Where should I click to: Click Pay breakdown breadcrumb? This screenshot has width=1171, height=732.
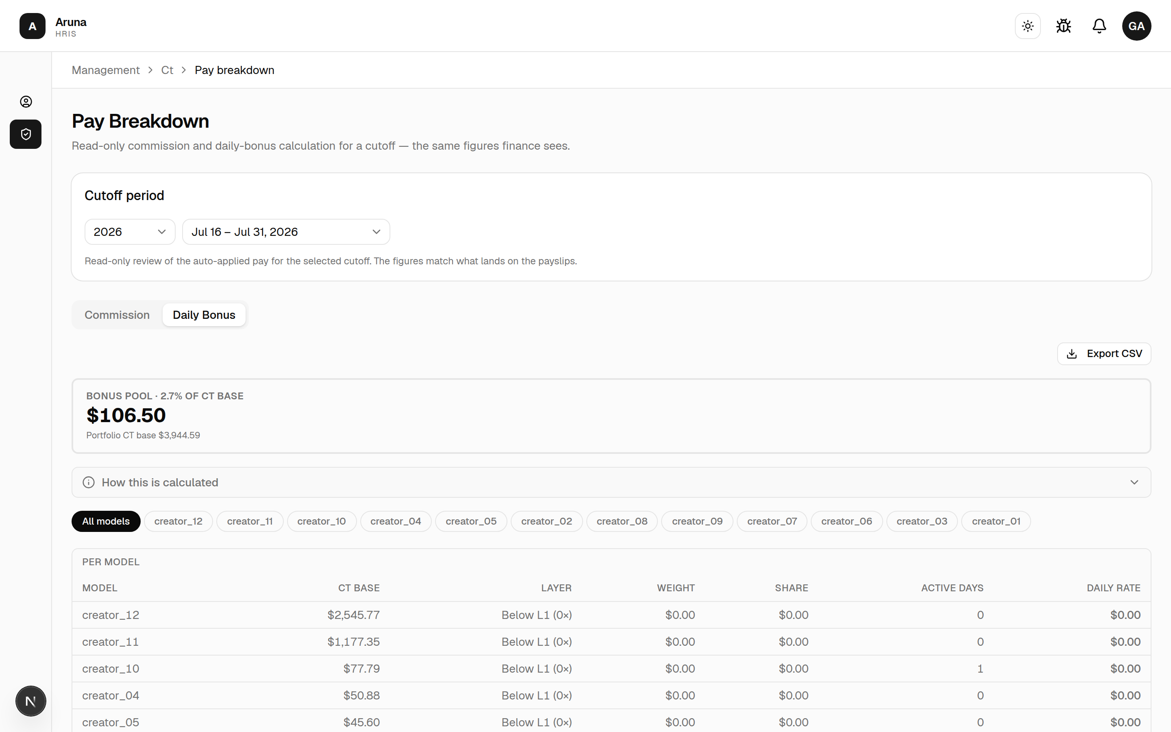(234, 70)
